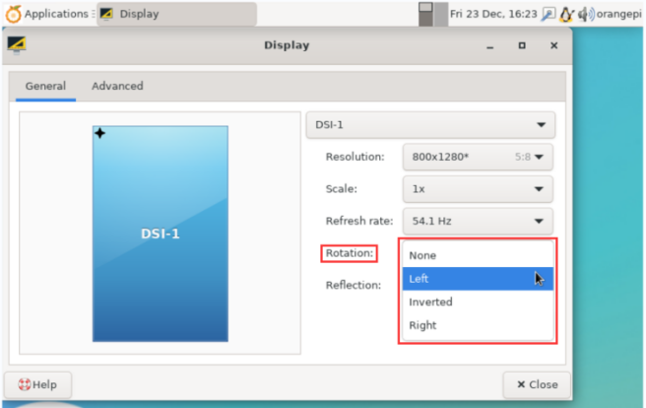Open the volume speaker icon
646x408 pixels.
[x=585, y=15]
